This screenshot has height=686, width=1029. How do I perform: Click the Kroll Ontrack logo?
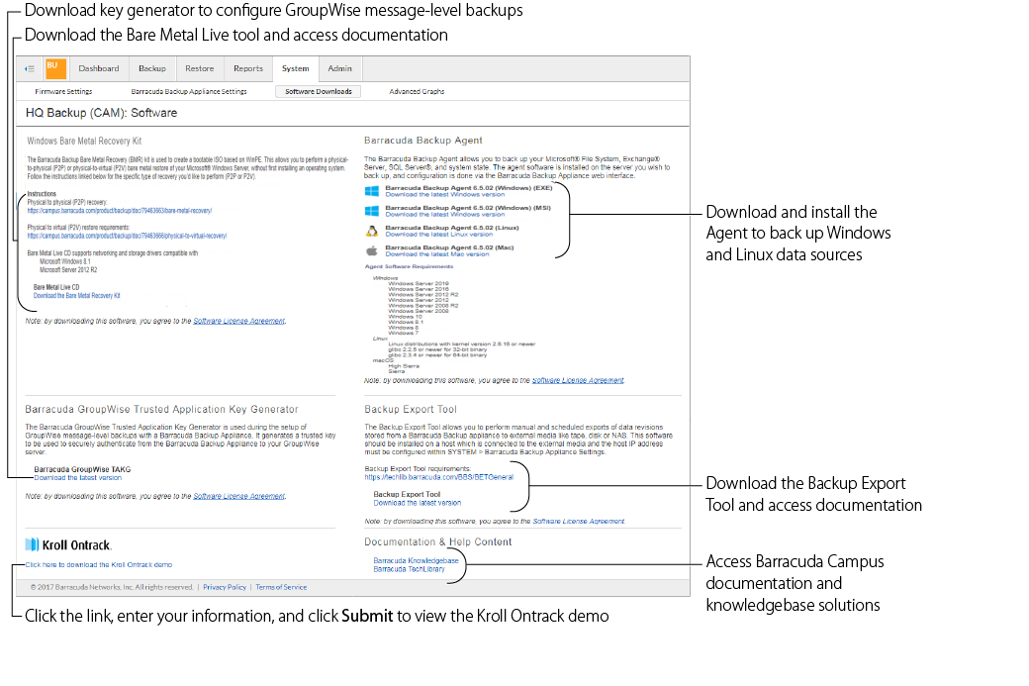(69, 544)
